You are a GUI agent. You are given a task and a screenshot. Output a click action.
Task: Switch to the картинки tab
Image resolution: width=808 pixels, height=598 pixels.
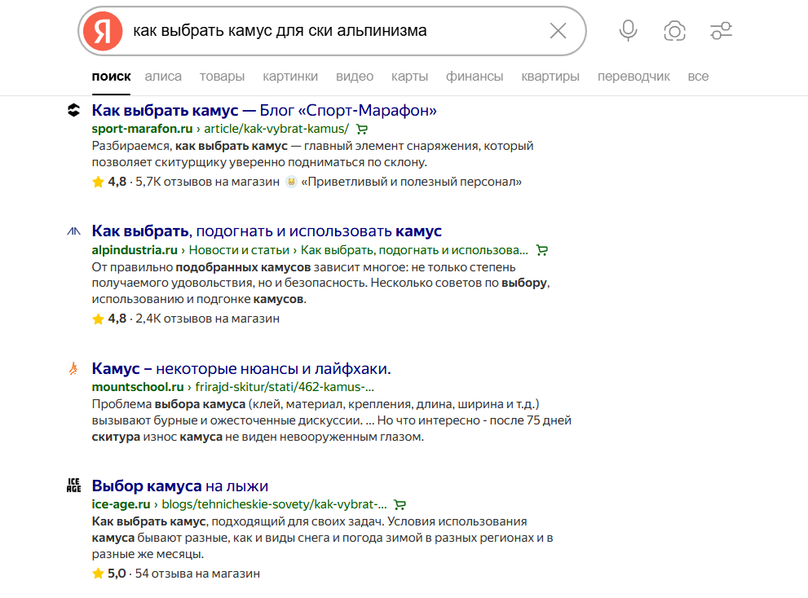click(290, 76)
